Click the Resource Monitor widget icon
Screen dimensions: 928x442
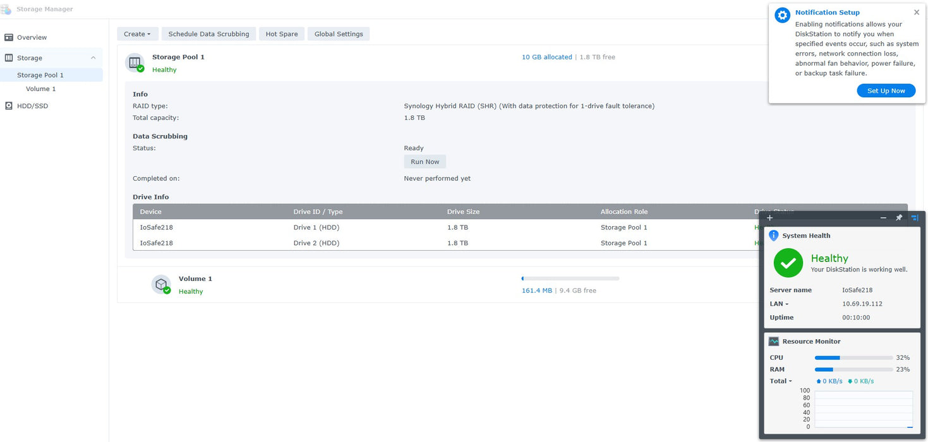pyautogui.click(x=774, y=341)
